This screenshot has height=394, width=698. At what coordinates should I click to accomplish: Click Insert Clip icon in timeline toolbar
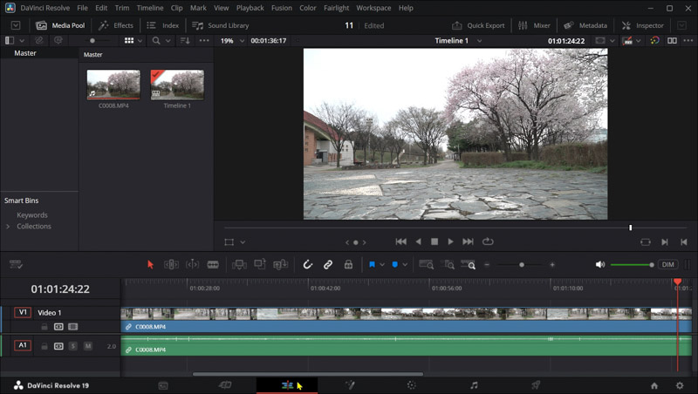[x=239, y=265]
